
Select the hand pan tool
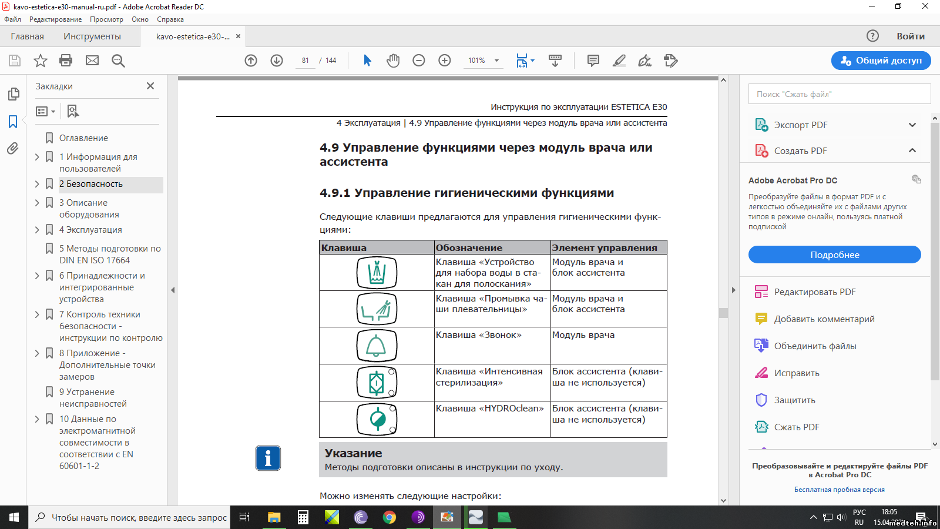click(393, 61)
